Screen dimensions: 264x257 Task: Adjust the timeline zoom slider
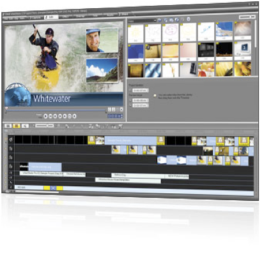click(44, 126)
